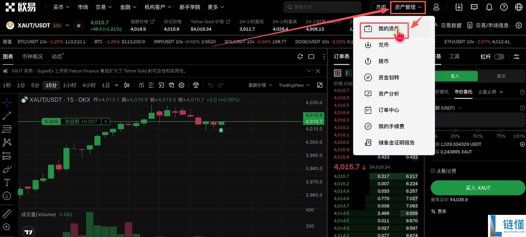This screenshot has height=237, width=526.
Task: Open the help question mark icon
Action: pyautogui.click(x=504, y=7)
